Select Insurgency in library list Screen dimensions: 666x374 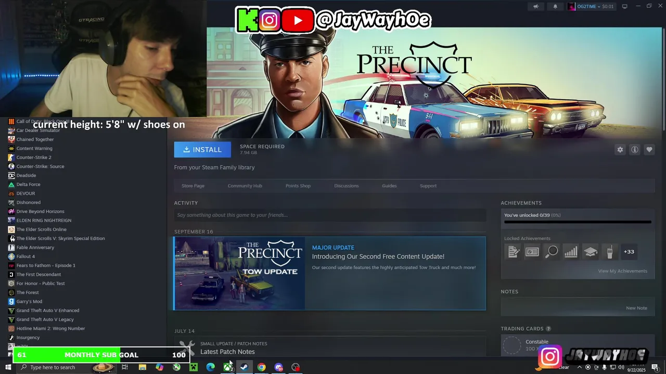(x=28, y=338)
